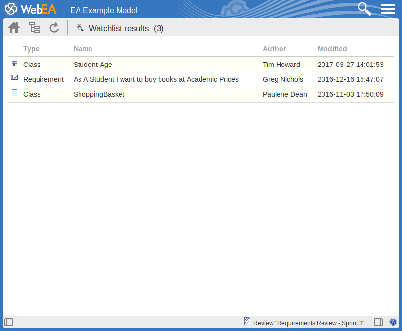Open the ShoppingBasket element
The width and height of the screenshot is (402, 331).
pos(99,94)
